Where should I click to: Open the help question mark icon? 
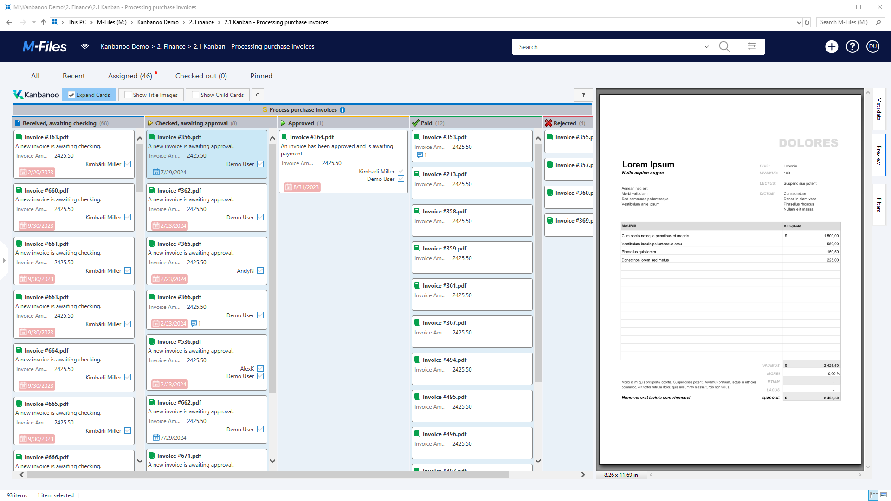pyautogui.click(x=852, y=46)
